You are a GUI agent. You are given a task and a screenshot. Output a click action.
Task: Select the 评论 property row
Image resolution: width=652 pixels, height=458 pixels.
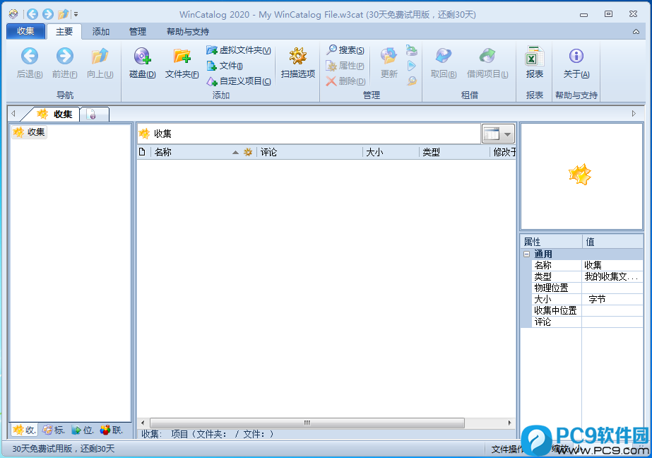click(x=587, y=322)
